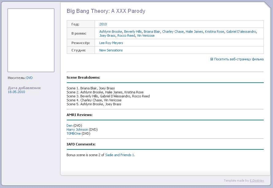Open the 18.05.2010 date added link
The image size is (273, 188).
16,92
